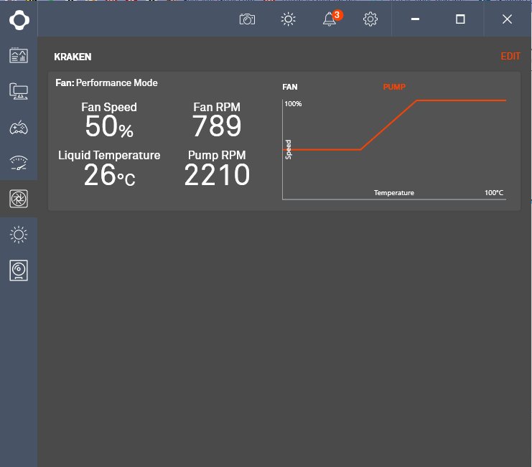This screenshot has width=532, height=467.
Task: Switch to the FAN curve tab
Action: click(x=290, y=87)
